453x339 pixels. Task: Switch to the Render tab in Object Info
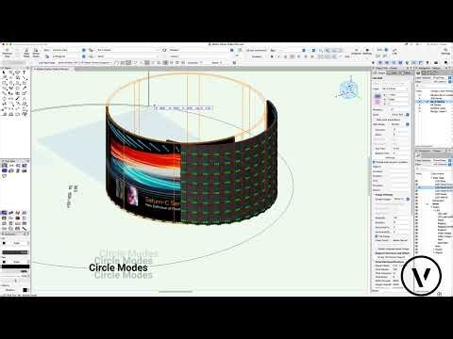pos(406,73)
